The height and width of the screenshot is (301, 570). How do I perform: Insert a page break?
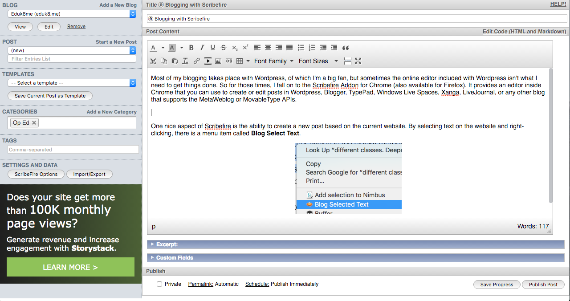348,61
